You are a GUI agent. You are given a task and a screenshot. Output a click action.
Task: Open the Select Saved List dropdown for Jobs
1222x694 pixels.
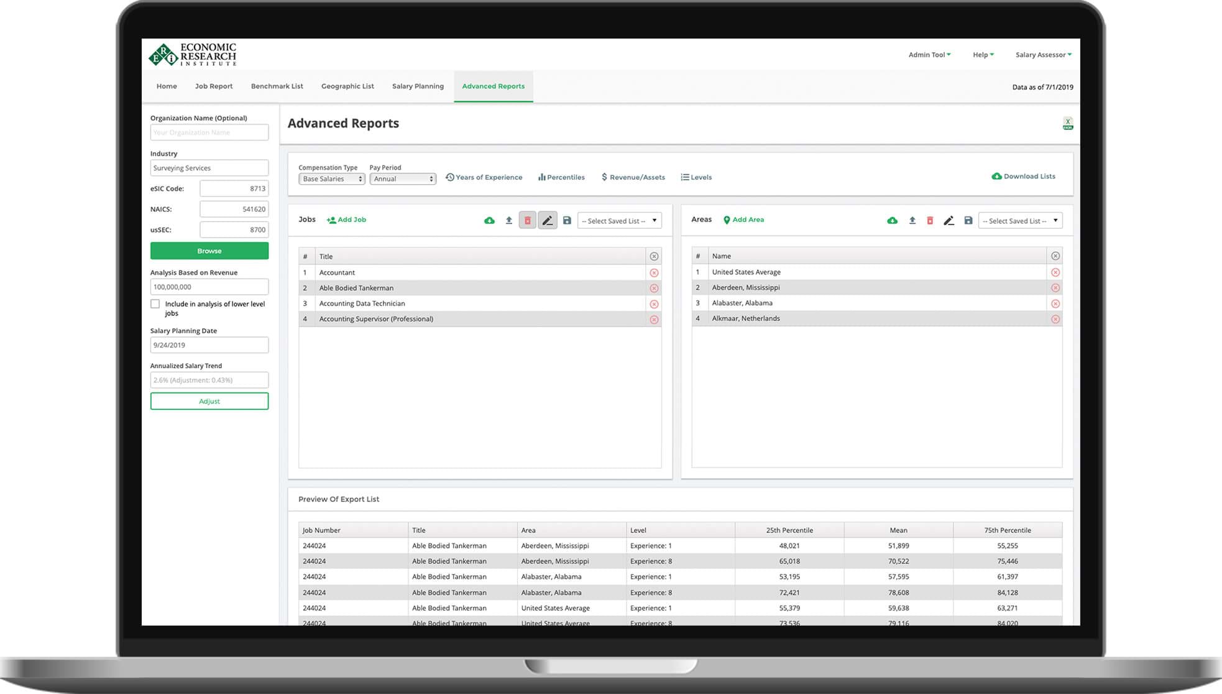[x=619, y=220]
